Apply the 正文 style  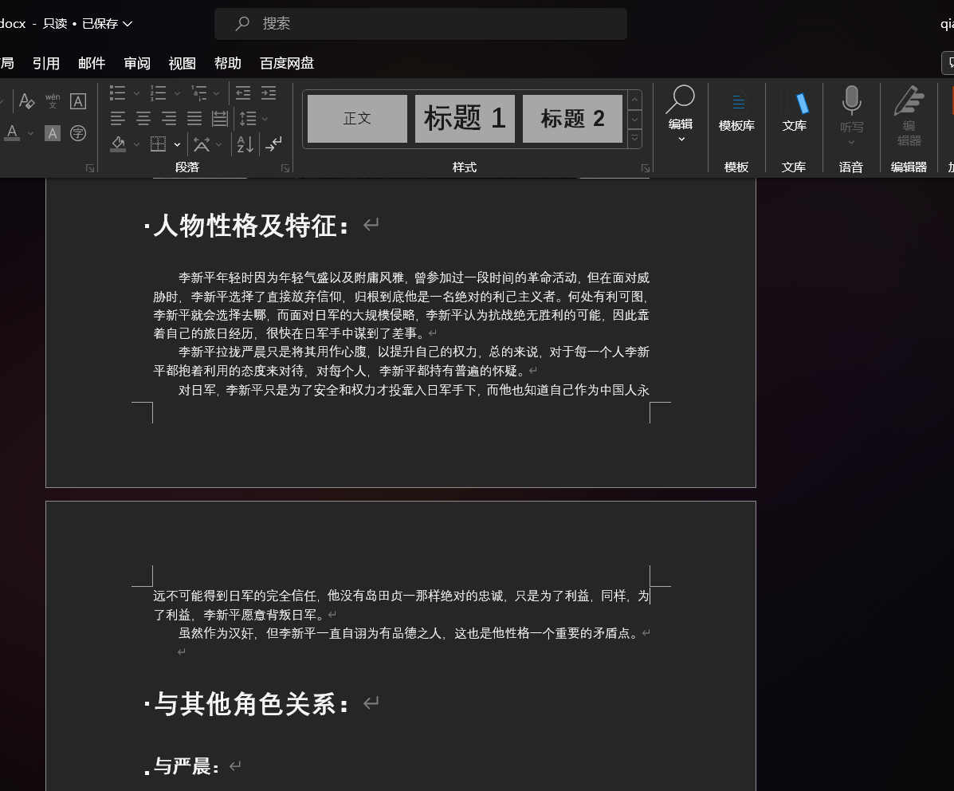(357, 119)
